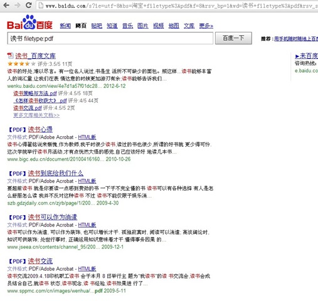Click the Baidu logo
The image size is (318, 301).
click(29, 22)
